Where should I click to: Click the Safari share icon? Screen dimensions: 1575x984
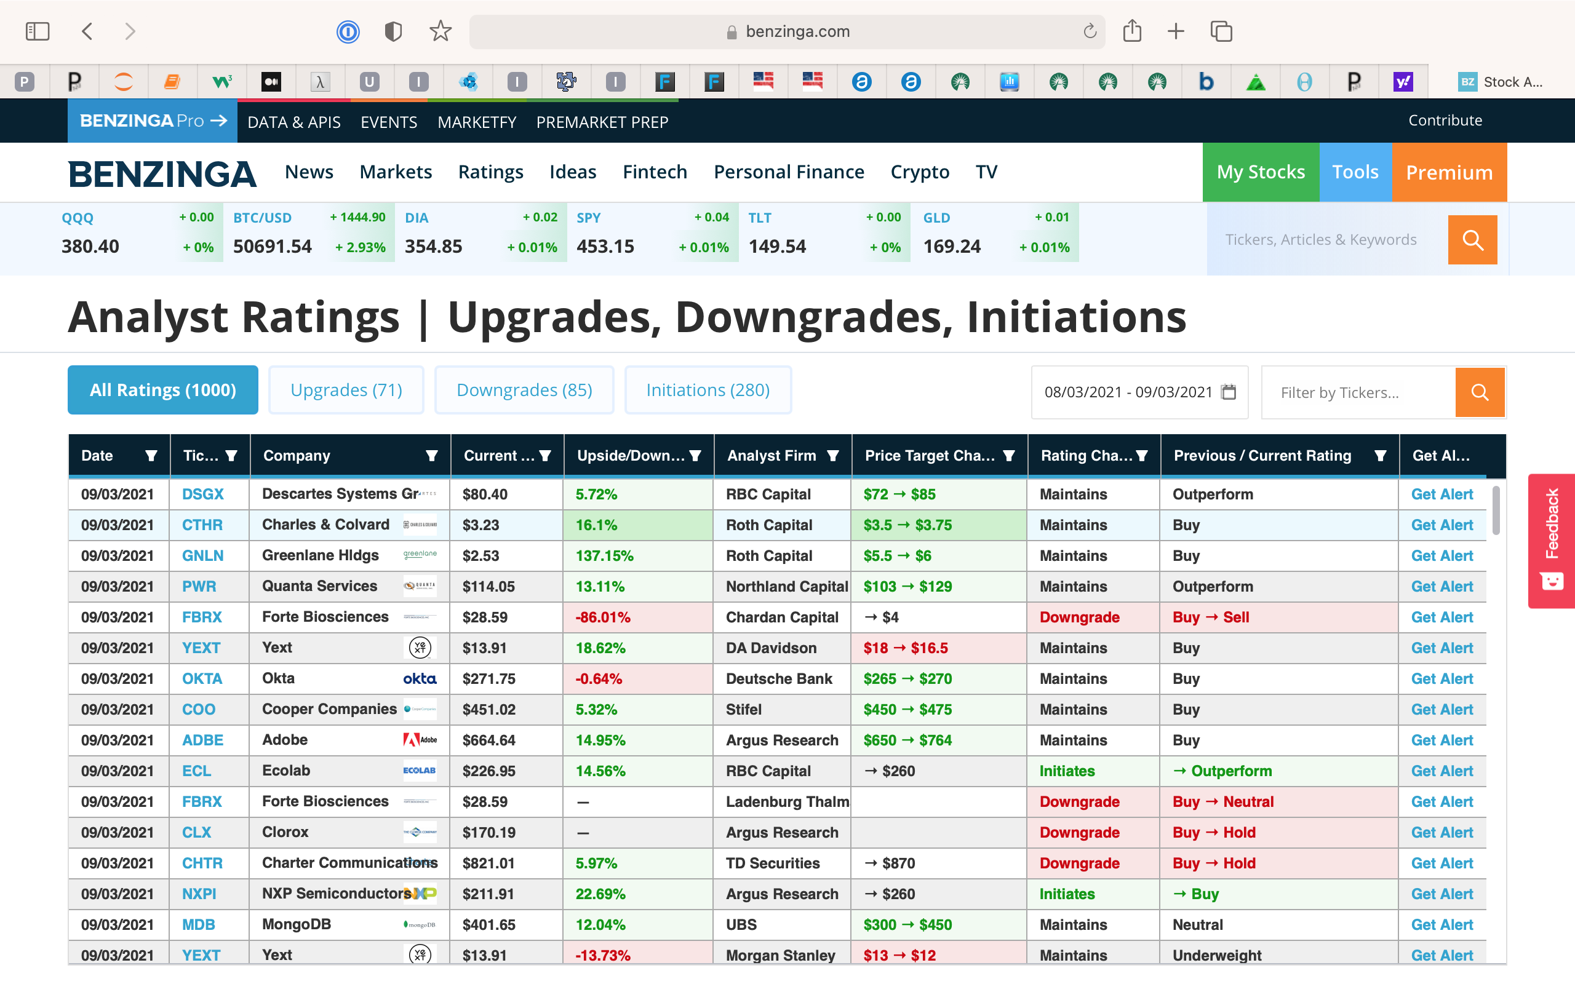[x=1132, y=31]
